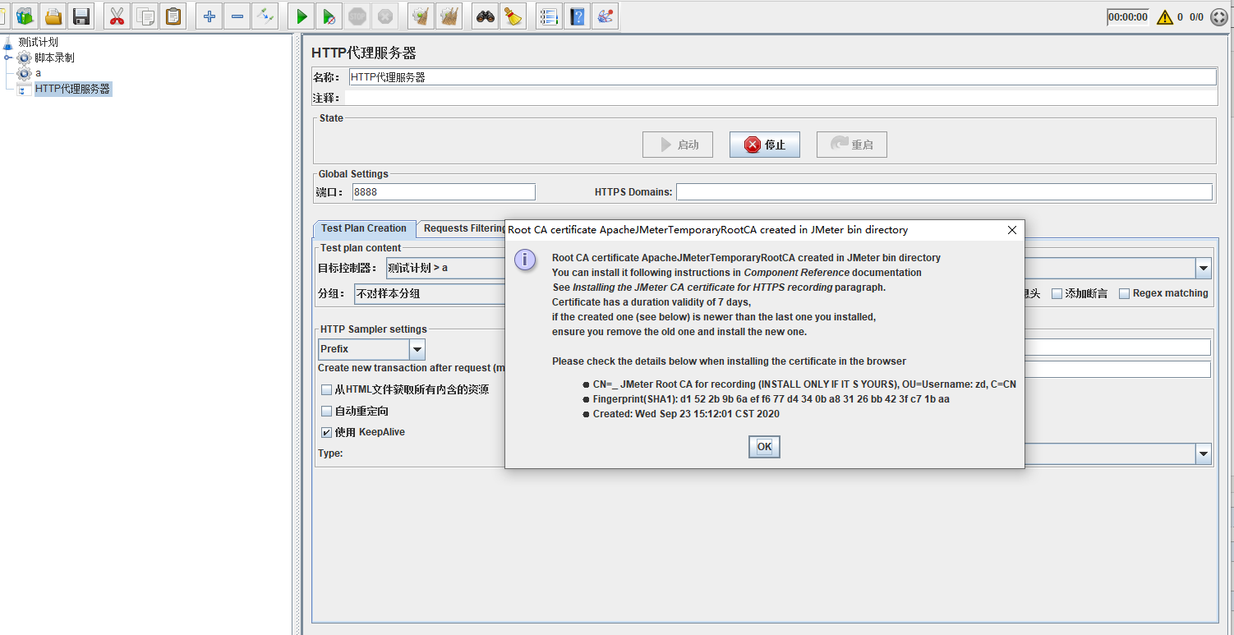The width and height of the screenshot is (1234, 635).
Task: Click the 0/0 thread count text
Action: click(x=1196, y=17)
